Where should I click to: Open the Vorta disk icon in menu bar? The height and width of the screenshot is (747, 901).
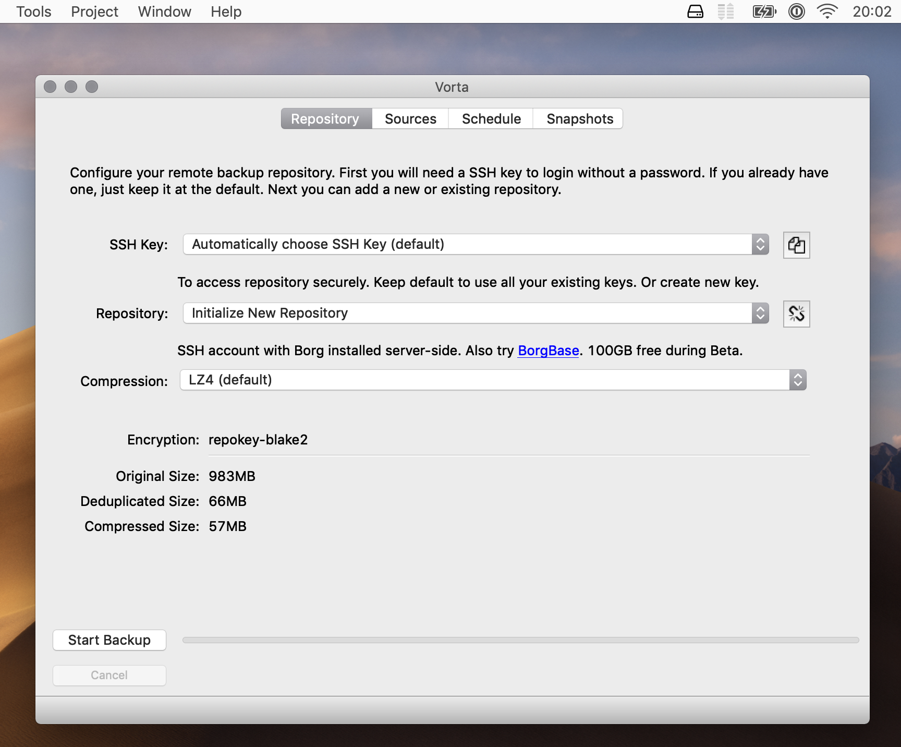click(695, 11)
